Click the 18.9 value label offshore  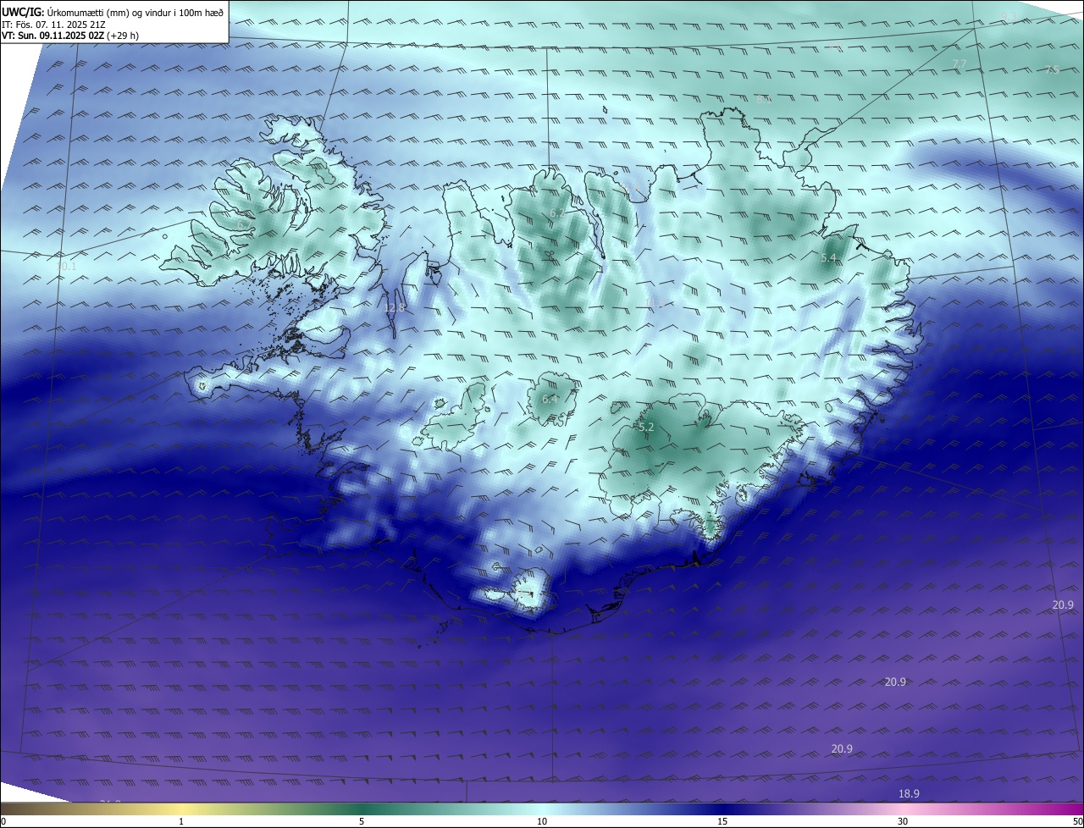pyautogui.click(x=909, y=793)
